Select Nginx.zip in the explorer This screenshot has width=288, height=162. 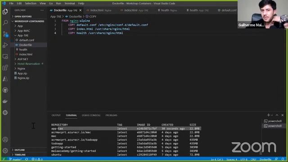coord(23,78)
